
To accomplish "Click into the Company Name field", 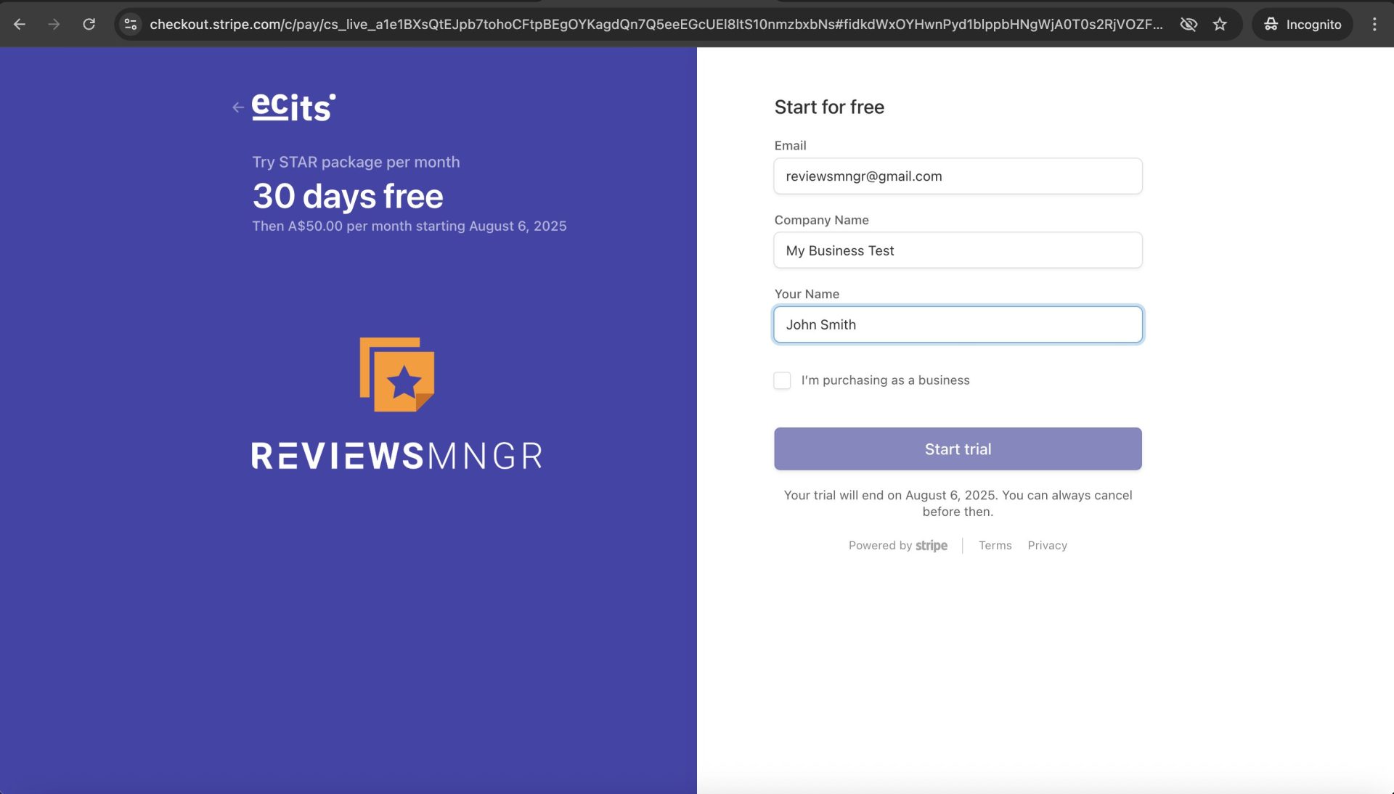I will (x=958, y=250).
